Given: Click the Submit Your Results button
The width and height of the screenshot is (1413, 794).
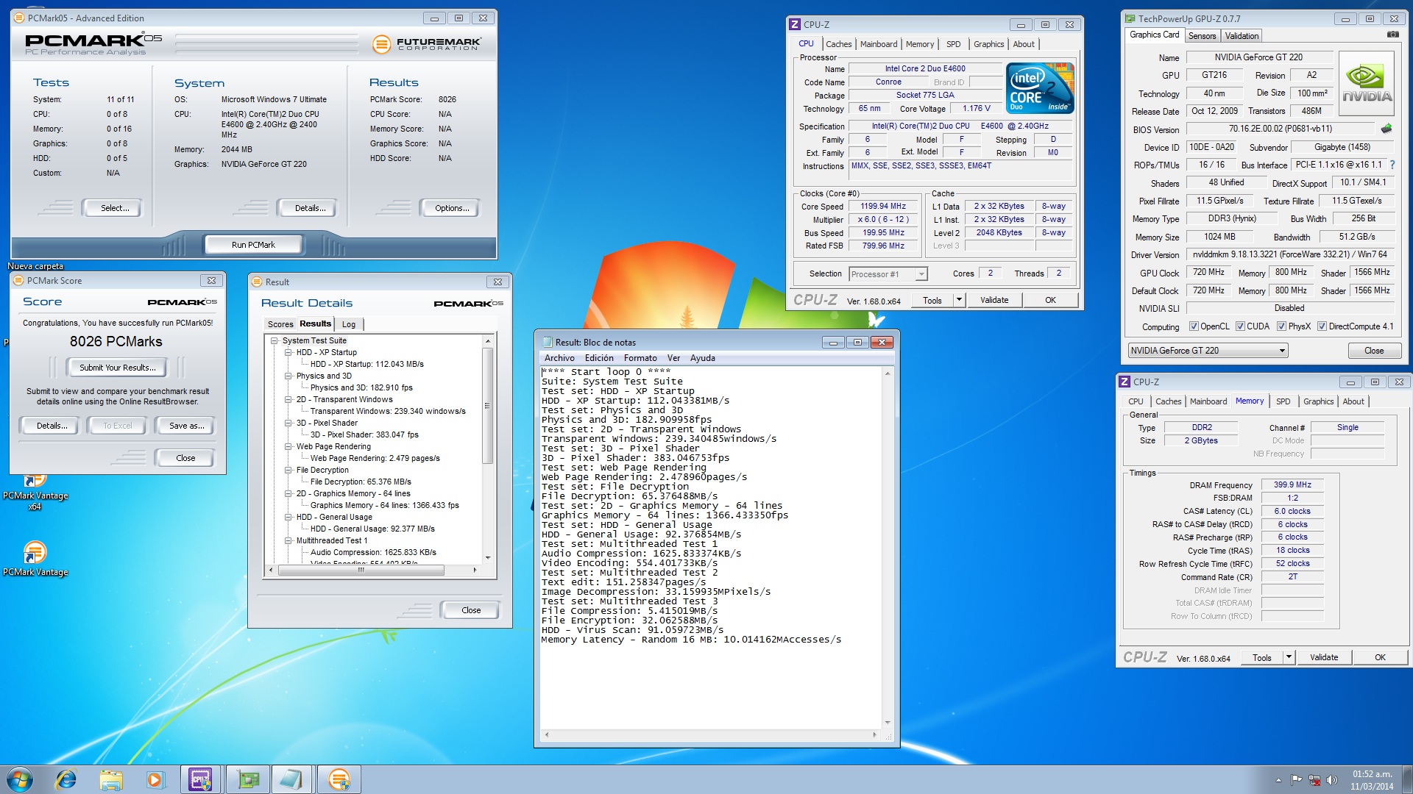Looking at the screenshot, I should coord(118,368).
